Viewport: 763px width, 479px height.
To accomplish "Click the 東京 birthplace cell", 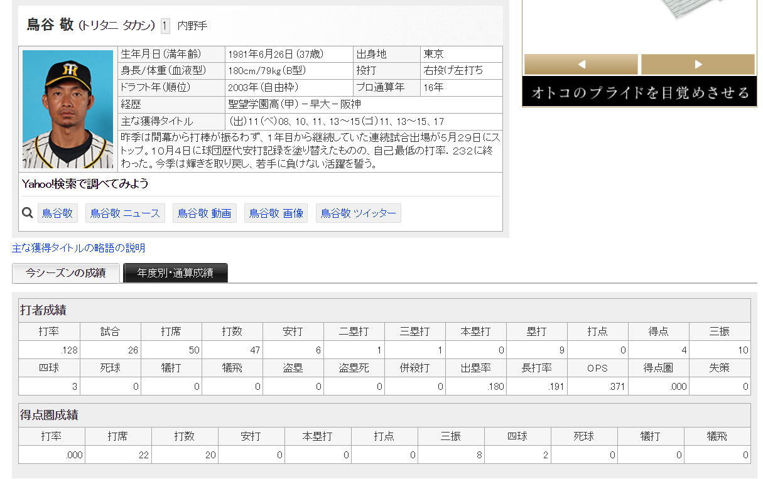I will 462,55.
